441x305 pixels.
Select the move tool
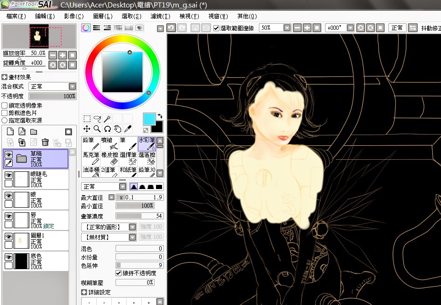click(87, 129)
